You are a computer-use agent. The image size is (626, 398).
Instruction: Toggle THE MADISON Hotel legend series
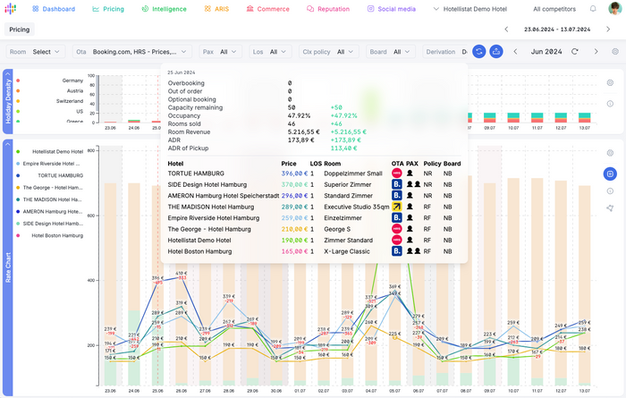[49, 199]
